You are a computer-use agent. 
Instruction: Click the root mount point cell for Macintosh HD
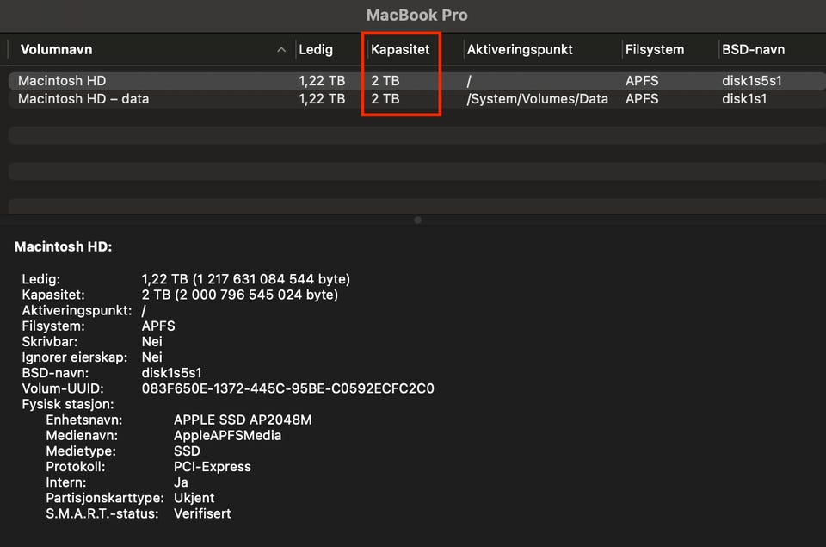[x=469, y=81]
